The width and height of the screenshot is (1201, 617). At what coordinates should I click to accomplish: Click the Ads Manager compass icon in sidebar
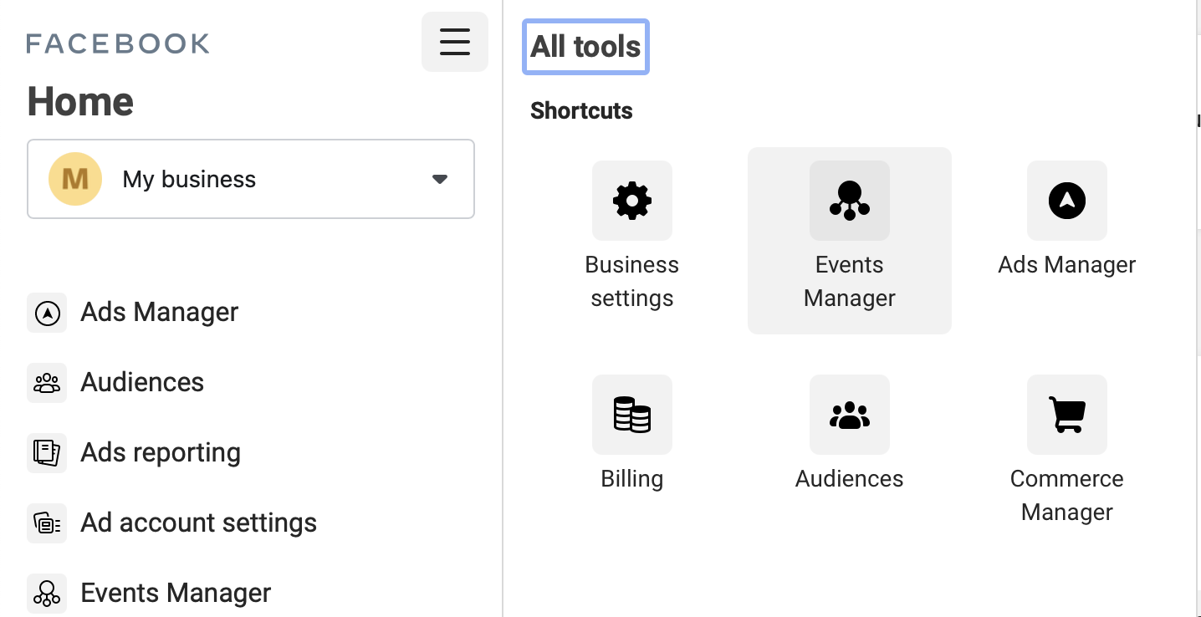click(47, 313)
